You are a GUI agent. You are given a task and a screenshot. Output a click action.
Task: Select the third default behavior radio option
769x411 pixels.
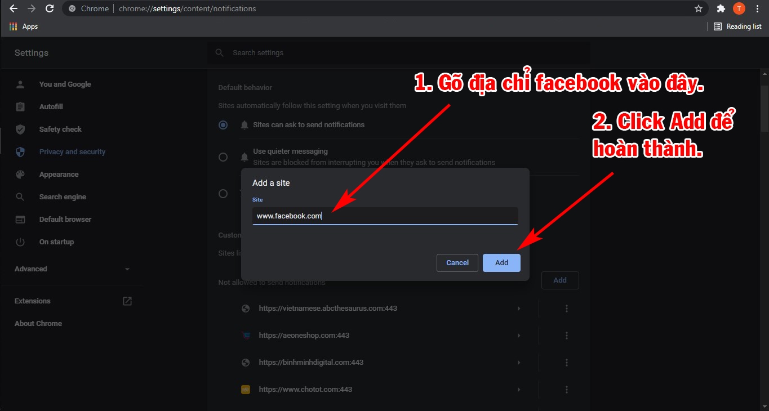(223, 193)
